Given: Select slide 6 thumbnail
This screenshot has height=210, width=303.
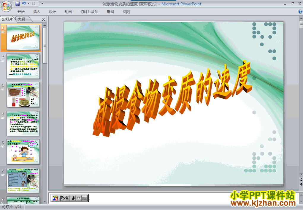Looking at the screenshot, I should coord(23,180).
